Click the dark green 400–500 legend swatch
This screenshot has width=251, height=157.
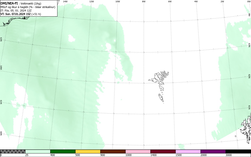tap(63, 151)
